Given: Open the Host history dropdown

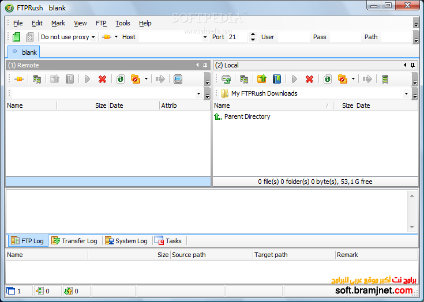Looking at the screenshot, I should click(x=205, y=37).
